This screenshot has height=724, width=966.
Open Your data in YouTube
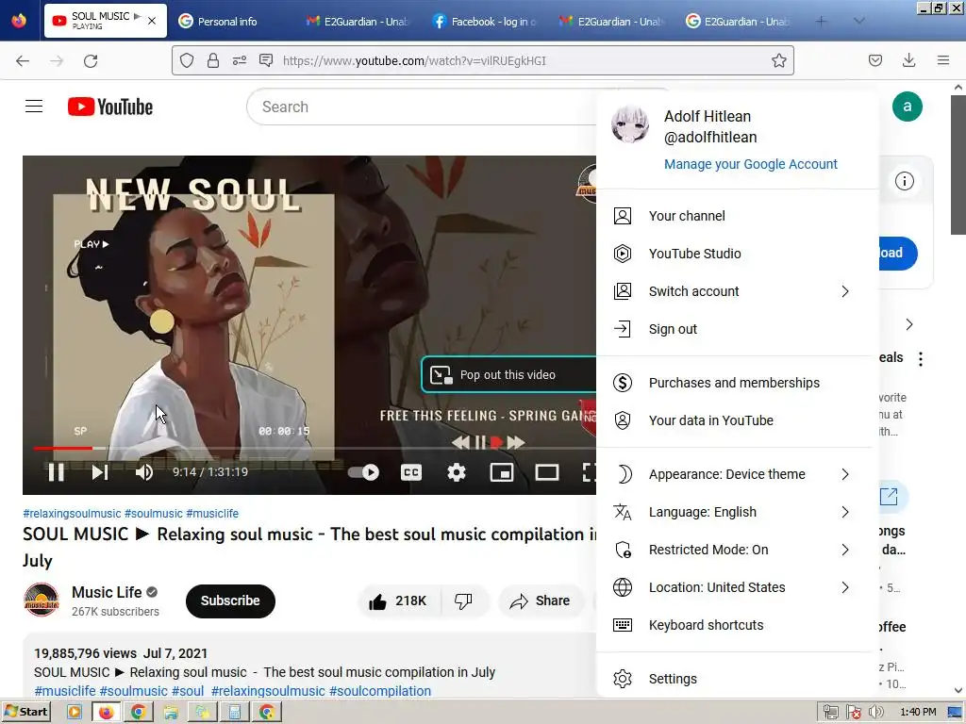click(737, 420)
